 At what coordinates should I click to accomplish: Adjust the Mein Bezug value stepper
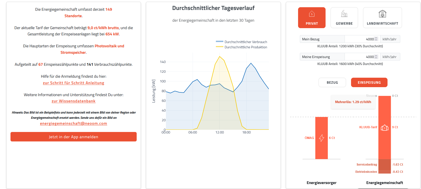376,39
